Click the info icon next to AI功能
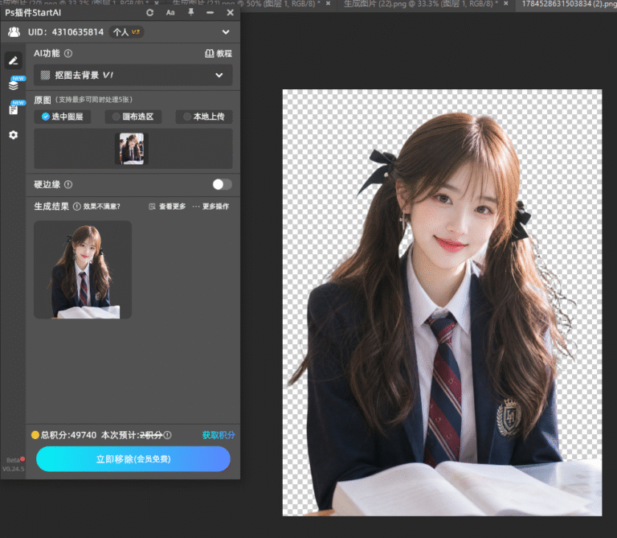Image resolution: width=617 pixels, height=538 pixels. pyautogui.click(x=68, y=53)
